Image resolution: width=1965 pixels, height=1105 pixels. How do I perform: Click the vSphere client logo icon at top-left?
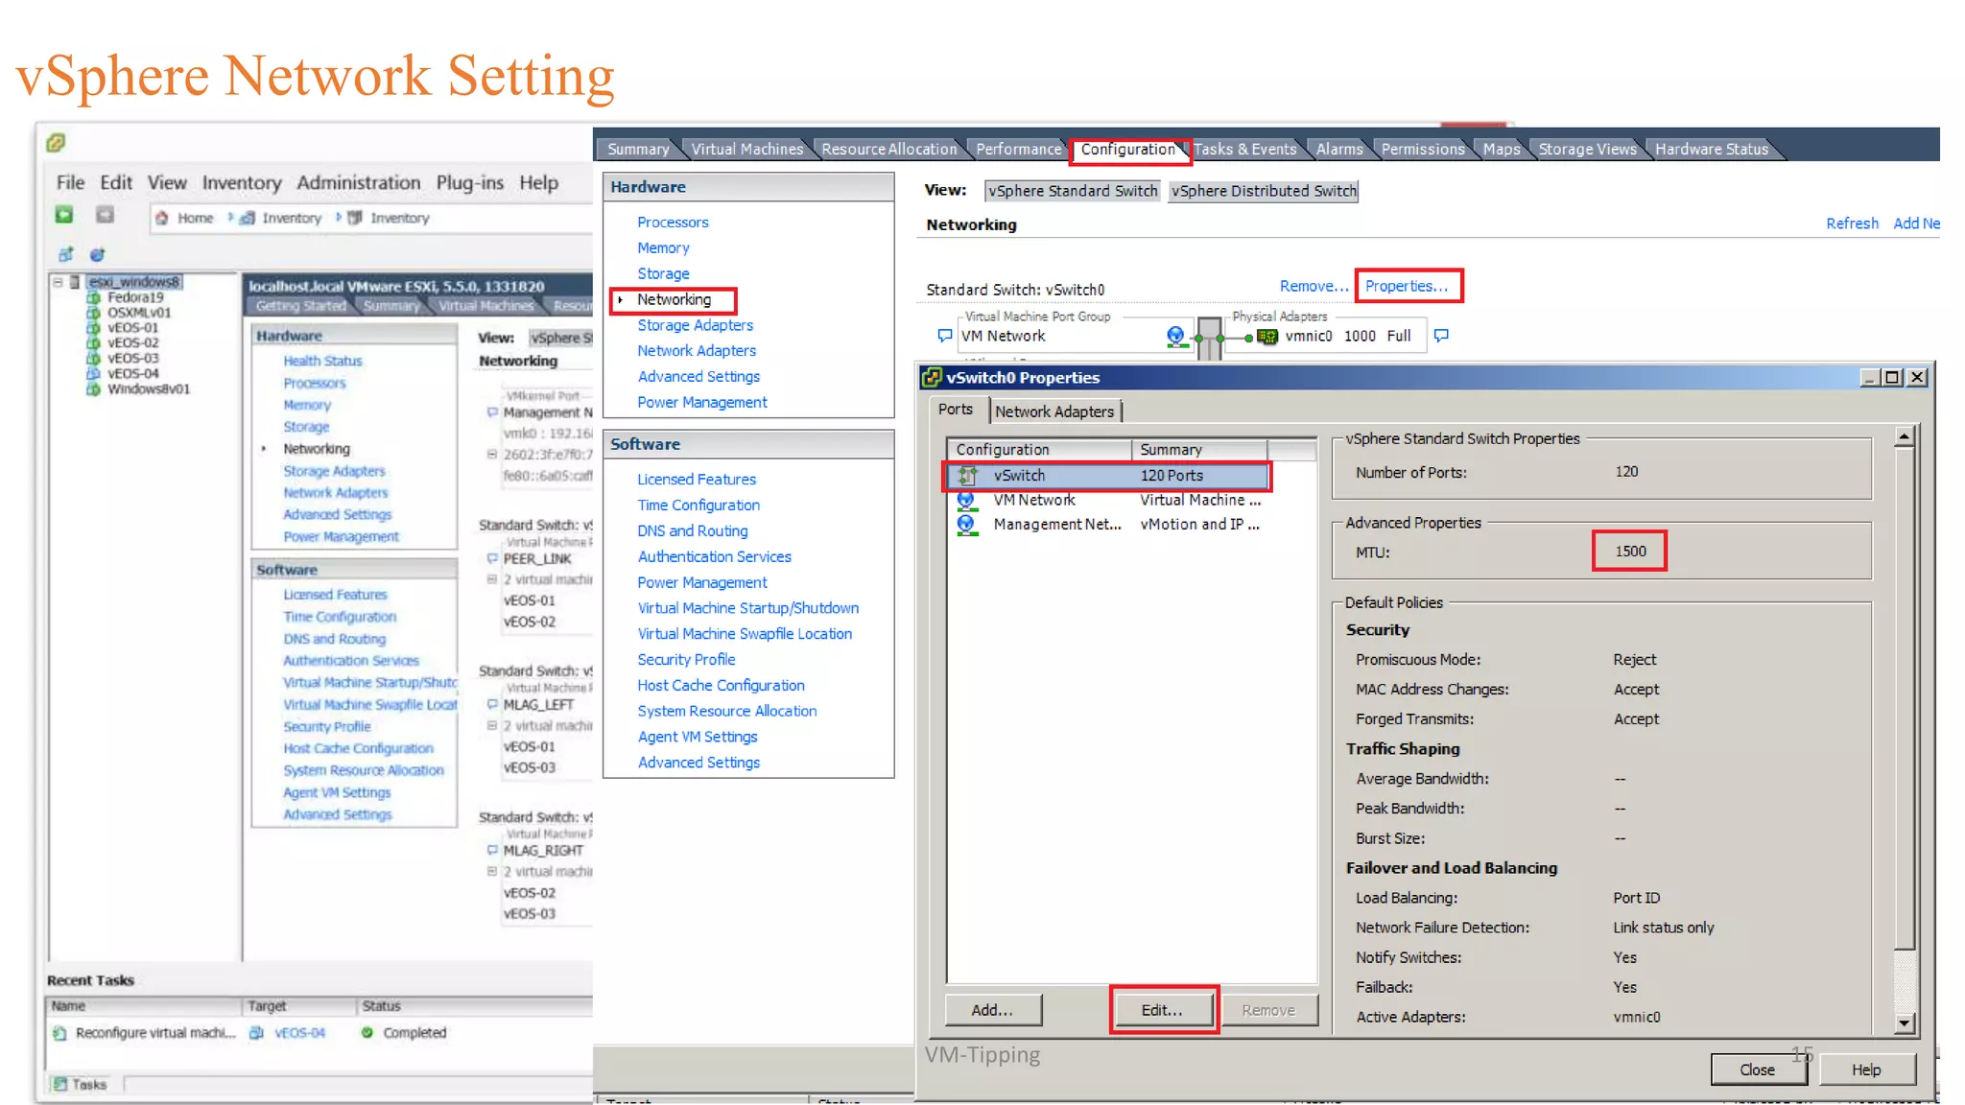pyautogui.click(x=56, y=143)
